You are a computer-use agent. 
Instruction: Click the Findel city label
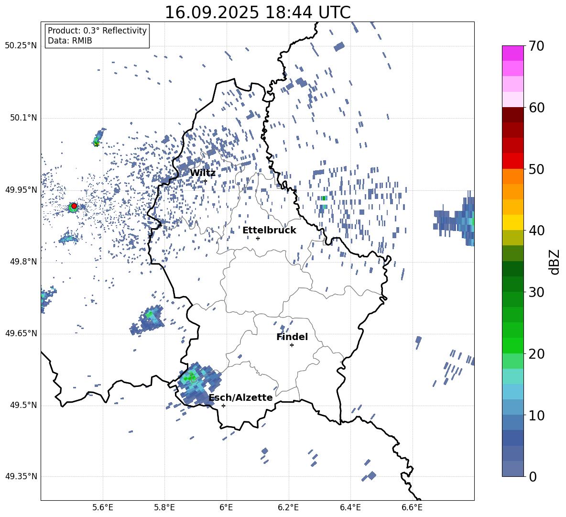pos(292,337)
